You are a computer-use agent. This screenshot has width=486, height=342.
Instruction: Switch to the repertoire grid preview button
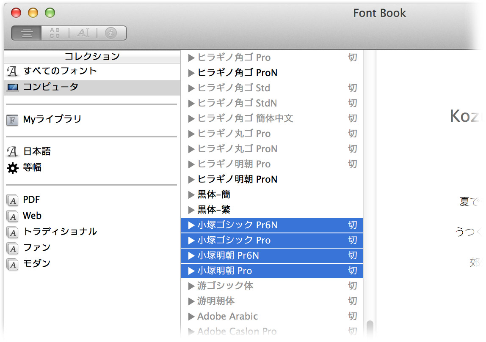[x=55, y=33]
